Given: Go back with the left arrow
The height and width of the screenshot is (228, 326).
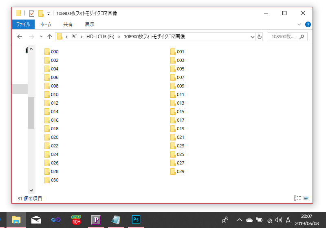Looking at the screenshot, I should pos(20,37).
